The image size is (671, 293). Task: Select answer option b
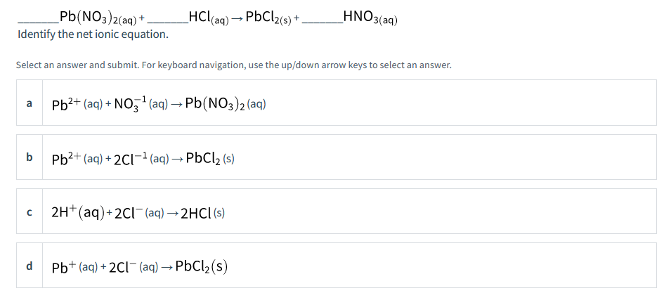coord(337,157)
